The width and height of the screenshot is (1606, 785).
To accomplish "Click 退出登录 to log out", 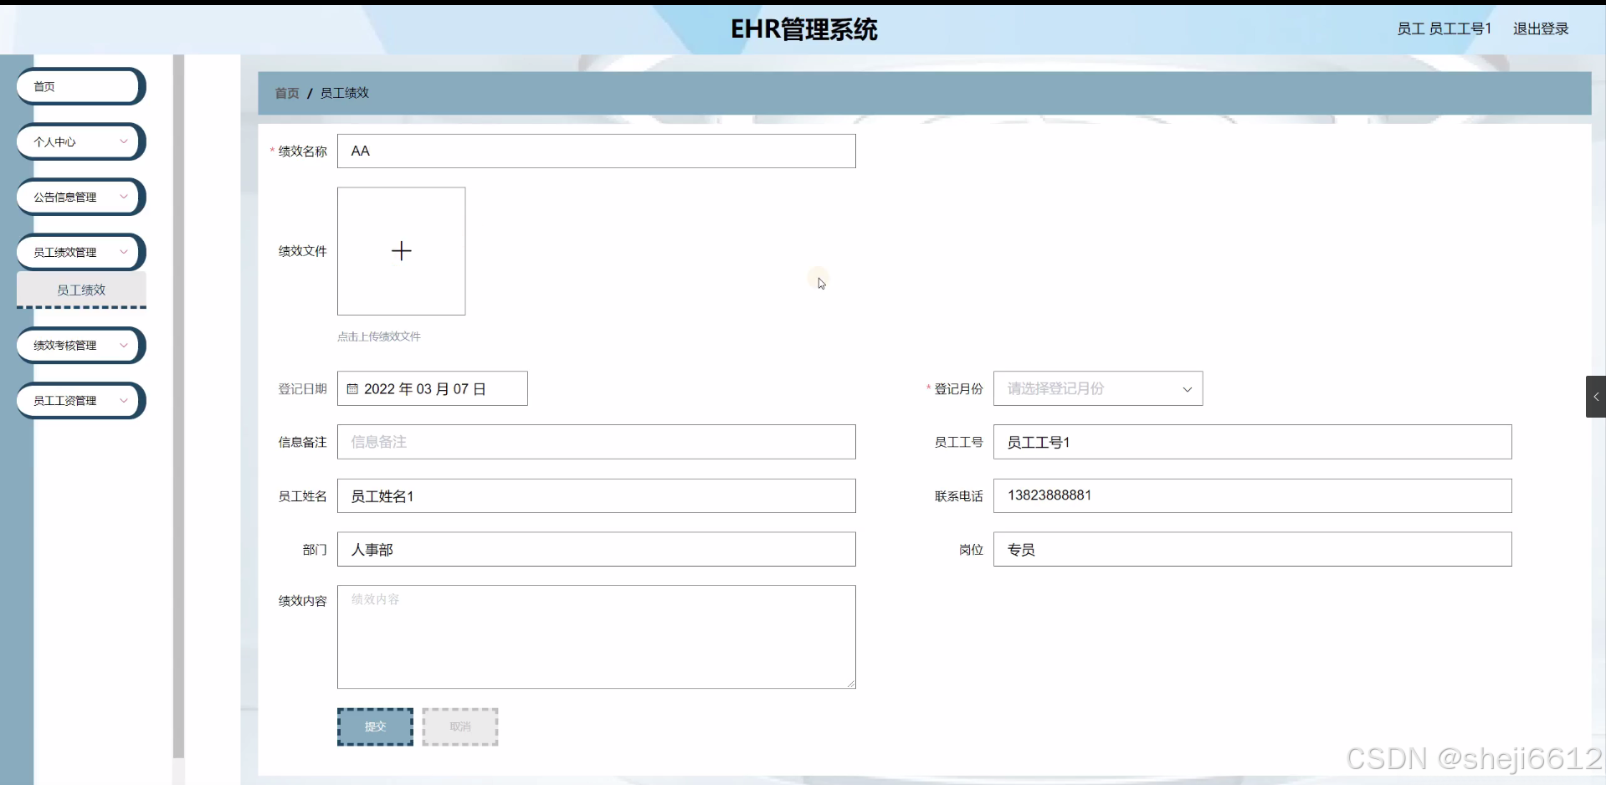I will (x=1541, y=28).
